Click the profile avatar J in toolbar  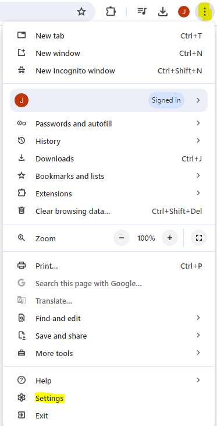(x=184, y=12)
